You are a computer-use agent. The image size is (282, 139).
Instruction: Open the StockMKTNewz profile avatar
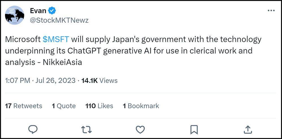click(15, 15)
